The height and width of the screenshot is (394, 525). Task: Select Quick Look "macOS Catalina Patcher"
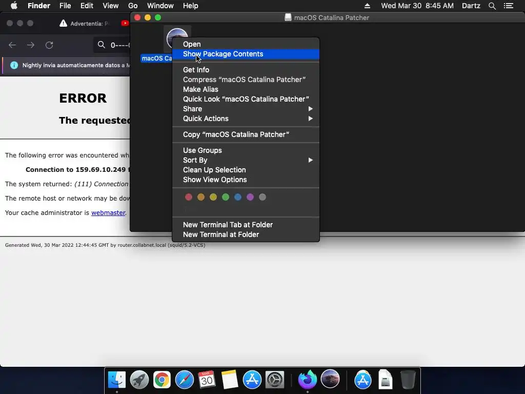coord(246,99)
